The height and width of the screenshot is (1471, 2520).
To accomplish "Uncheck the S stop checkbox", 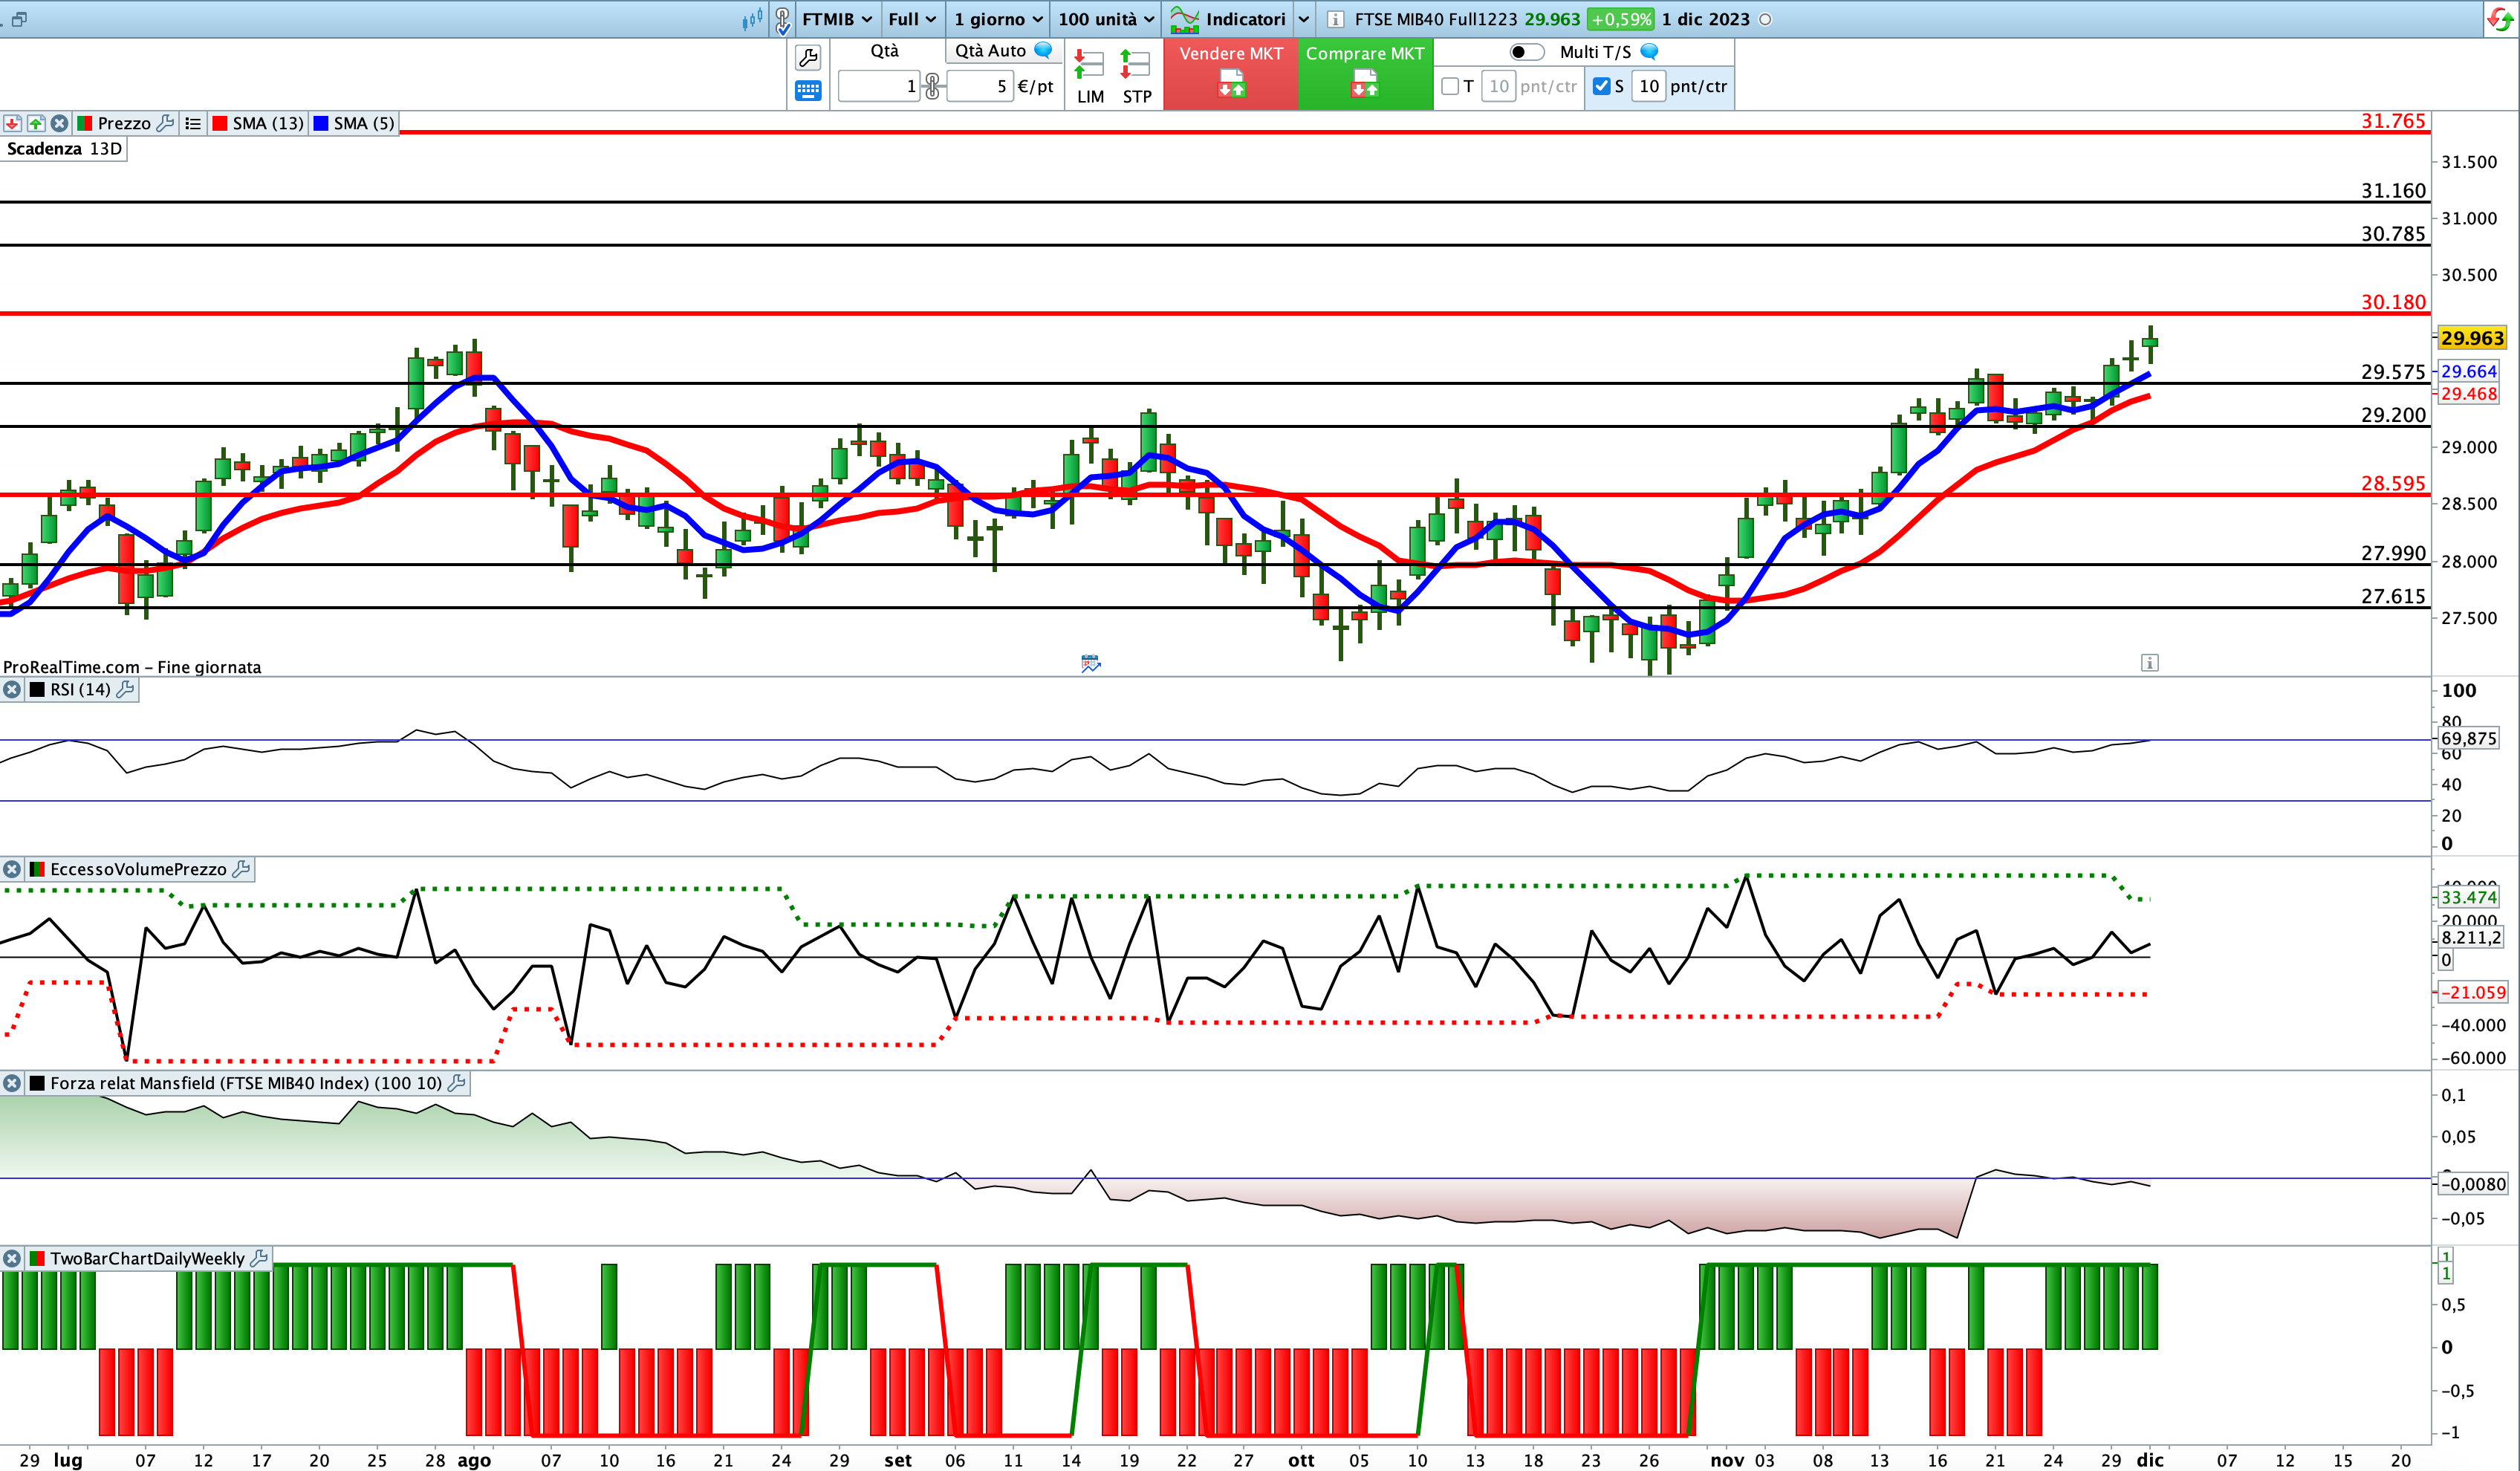I will click(1601, 87).
